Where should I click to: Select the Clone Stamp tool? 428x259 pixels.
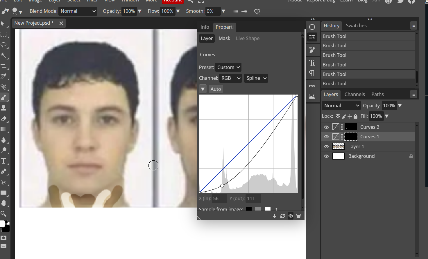click(x=4, y=108)
